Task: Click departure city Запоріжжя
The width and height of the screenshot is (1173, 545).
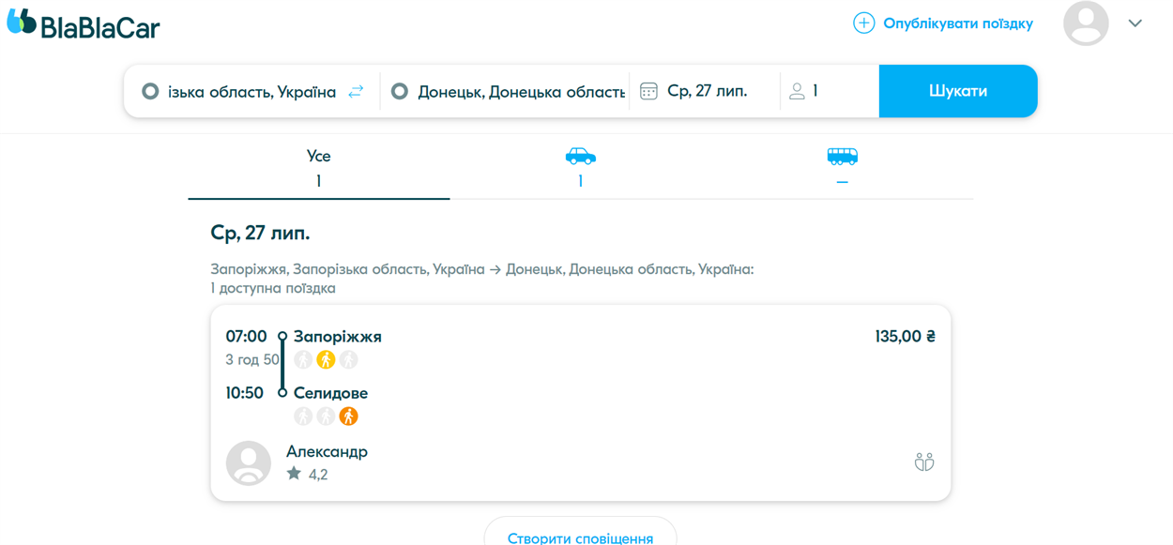Action: [x=338, y=336]
